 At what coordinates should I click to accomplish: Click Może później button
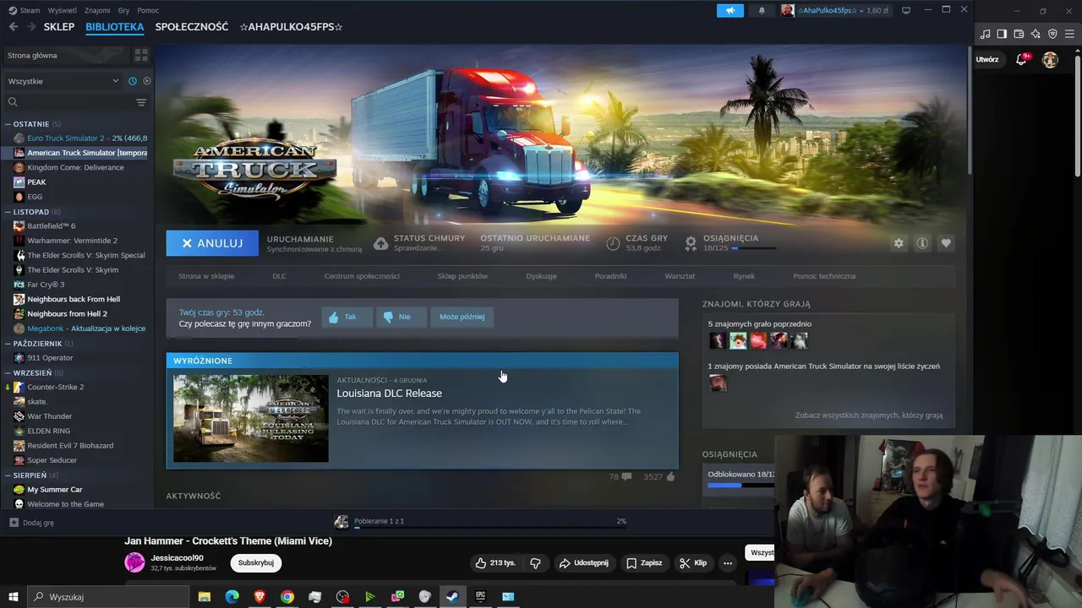(462, 317)
